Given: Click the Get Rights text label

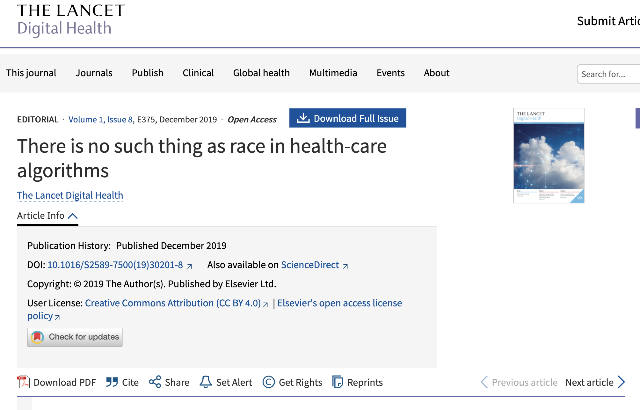Looking at the screenshot, I should (x=300, y=382).
